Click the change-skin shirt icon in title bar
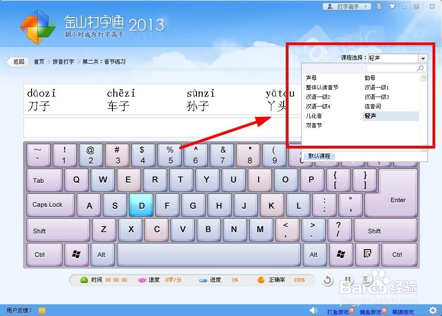Screen dimensions: 442x316 click(391, 6)
